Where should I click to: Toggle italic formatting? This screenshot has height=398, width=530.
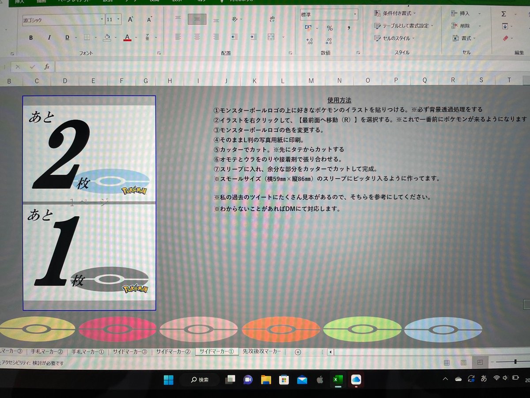point(49,38)
